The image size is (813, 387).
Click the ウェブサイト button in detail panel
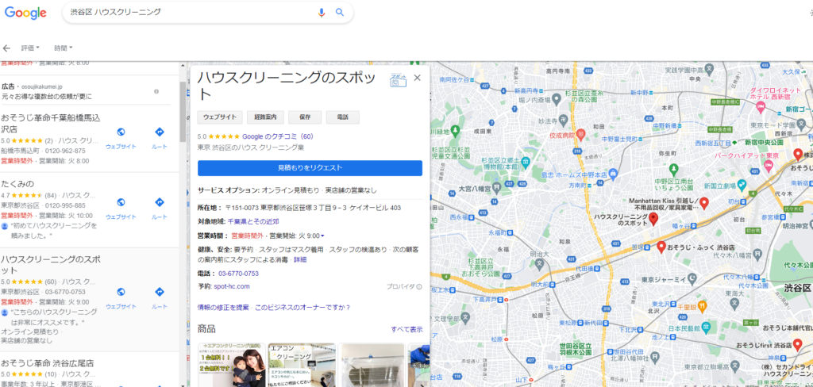click(220, 117)
